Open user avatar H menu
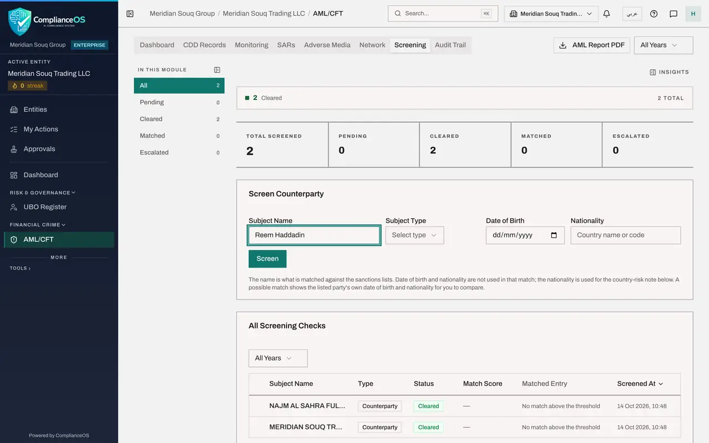 point(693,14)
